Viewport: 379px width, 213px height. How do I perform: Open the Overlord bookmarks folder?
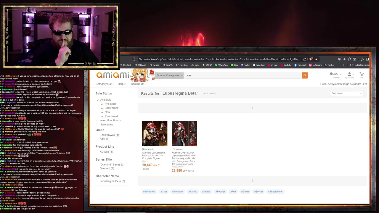(x=125, y=65)
